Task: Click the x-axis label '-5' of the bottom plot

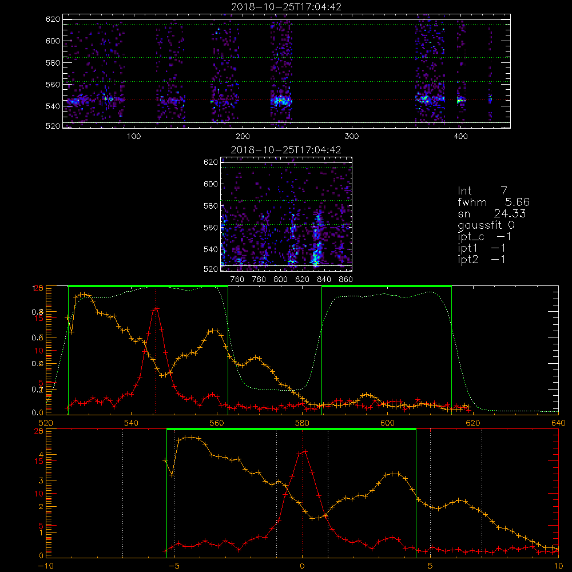Action: [174, 566]
